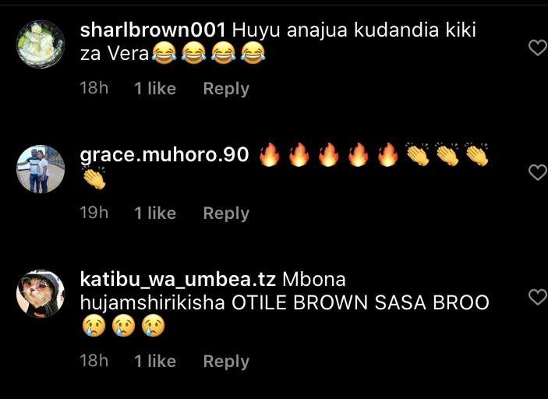Screen dimensions: 548x399
Task: Like sharlbrown001's comment with the heart icon
Action: pyautogui.click(x=538, y=48)
